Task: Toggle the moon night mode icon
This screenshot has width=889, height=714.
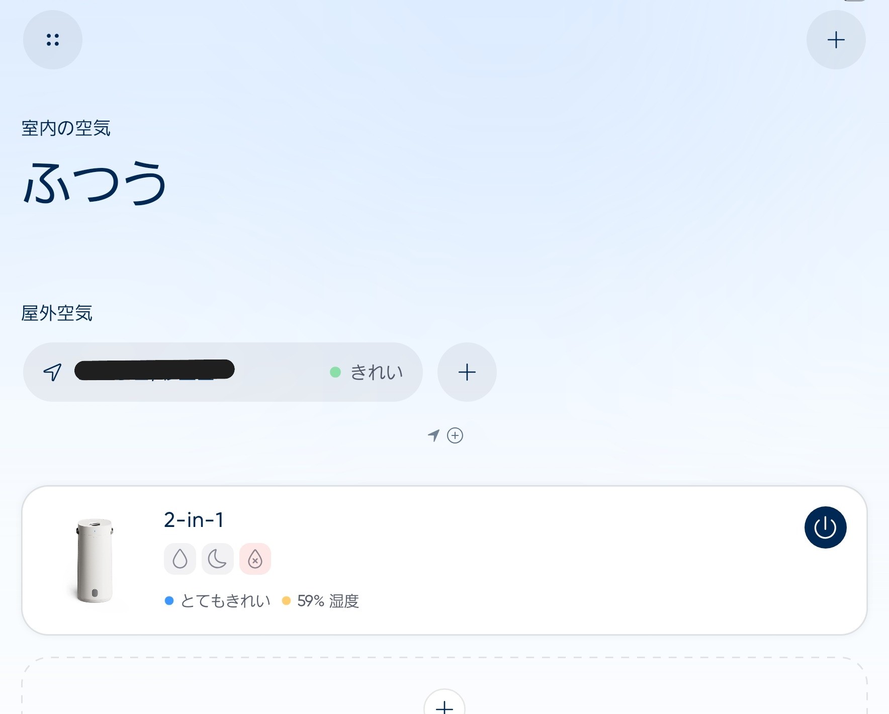Action: [x=217, y=559]
